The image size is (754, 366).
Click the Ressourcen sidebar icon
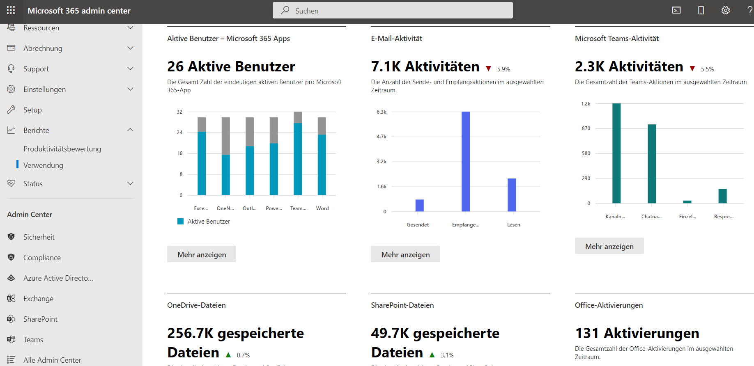11,27
